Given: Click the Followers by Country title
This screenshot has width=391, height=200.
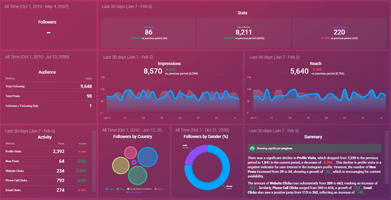Looking at the screenshot, I should (x=133, y=136).
